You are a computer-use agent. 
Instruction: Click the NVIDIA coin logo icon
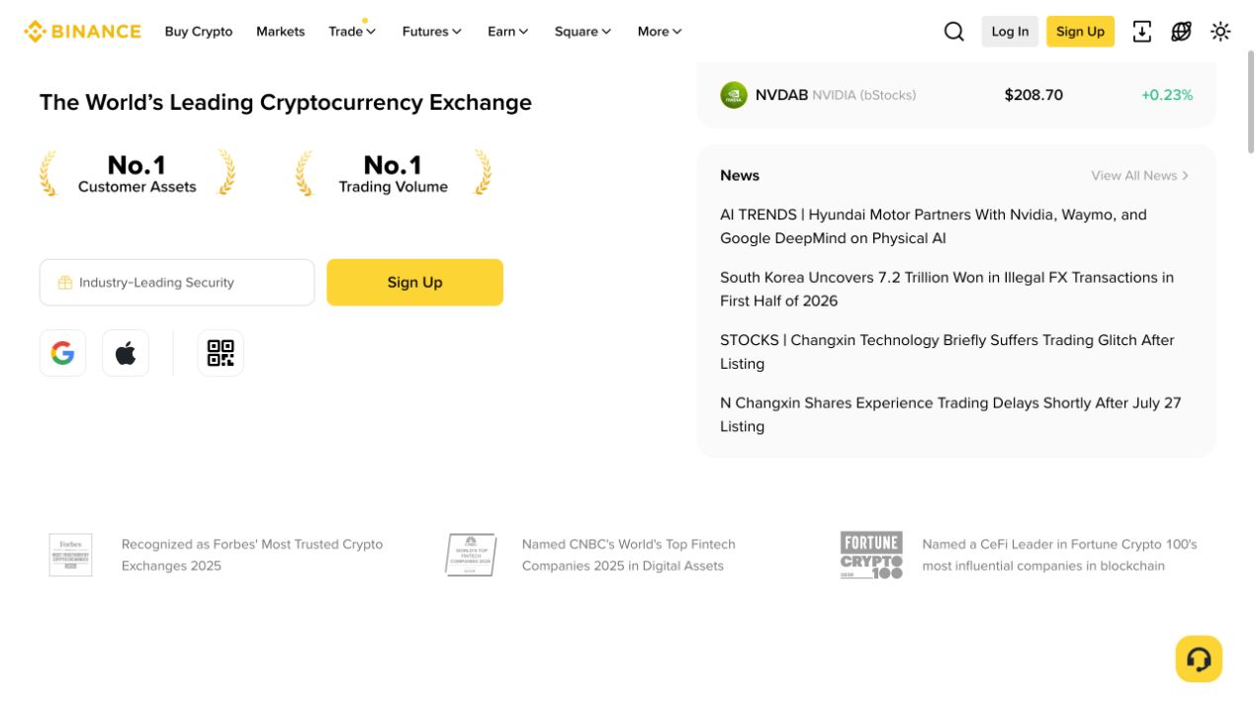tap(734, 95)
